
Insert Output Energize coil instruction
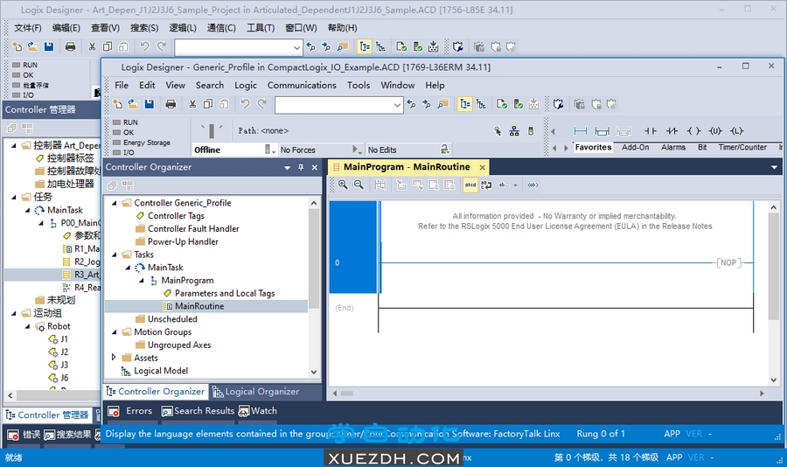693,131
